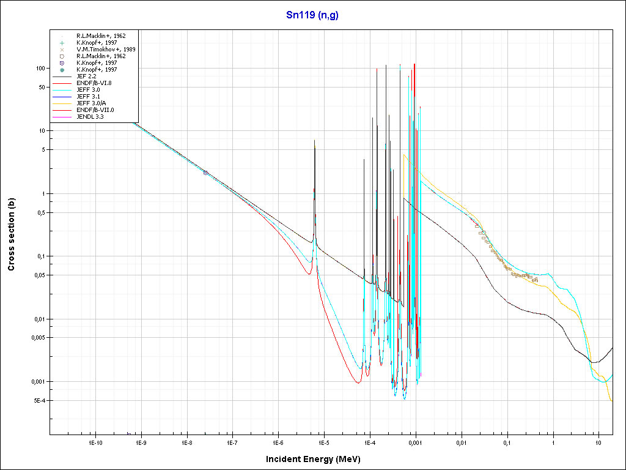Click the ENDF/B-VI.8 legend label

click(94, 83)
